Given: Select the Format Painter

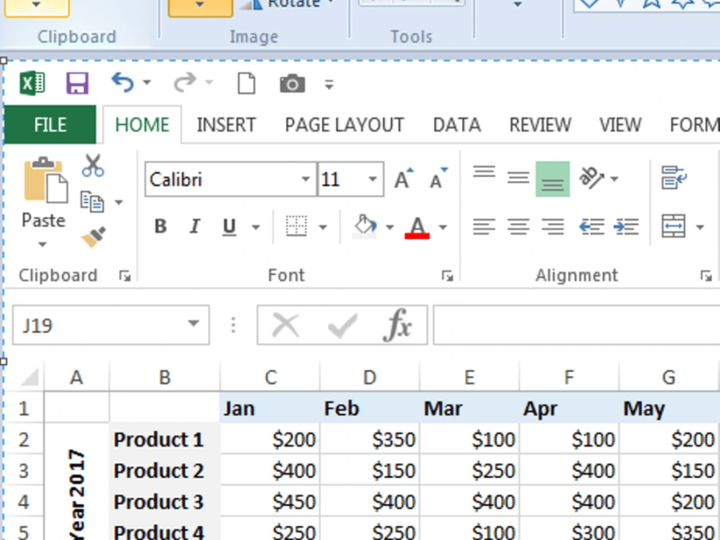Looking at the screenshot, I should point(94,235).
